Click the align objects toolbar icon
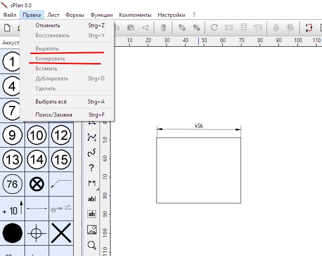Image resolution: width=322 pixels, height=256 pixels. click(x=258, y=28)
